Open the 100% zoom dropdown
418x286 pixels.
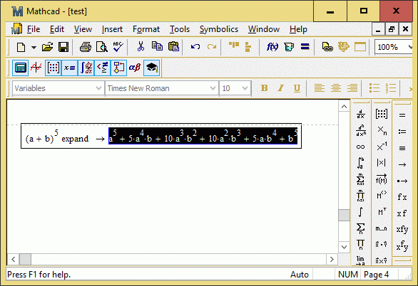(409, 48)
